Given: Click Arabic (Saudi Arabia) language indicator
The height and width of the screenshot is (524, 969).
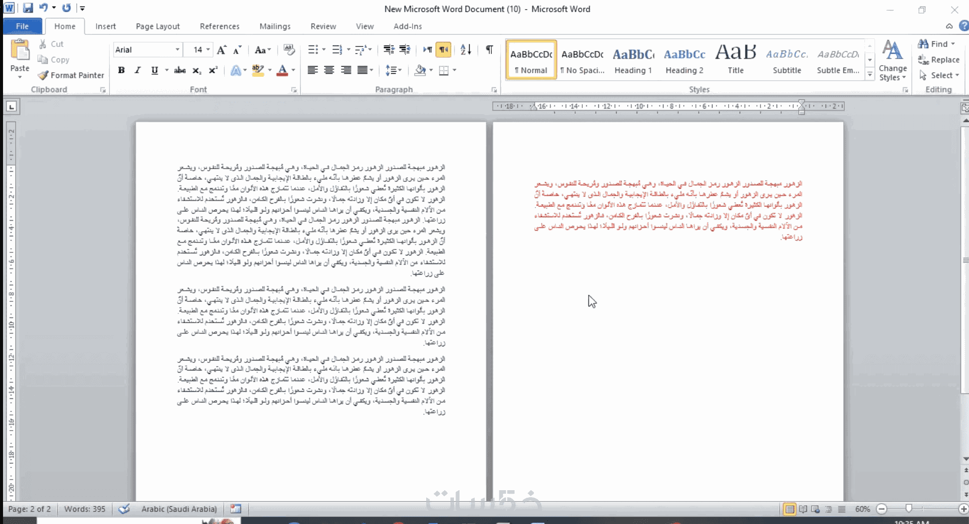Looking at the screenshot, I should point(179,509).
